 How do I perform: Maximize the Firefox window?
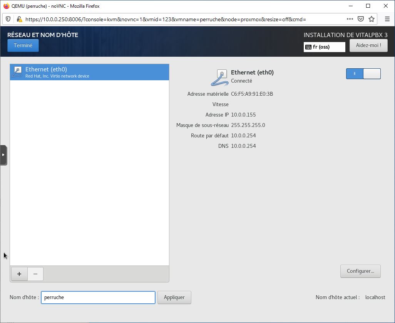tap(368, 6)
